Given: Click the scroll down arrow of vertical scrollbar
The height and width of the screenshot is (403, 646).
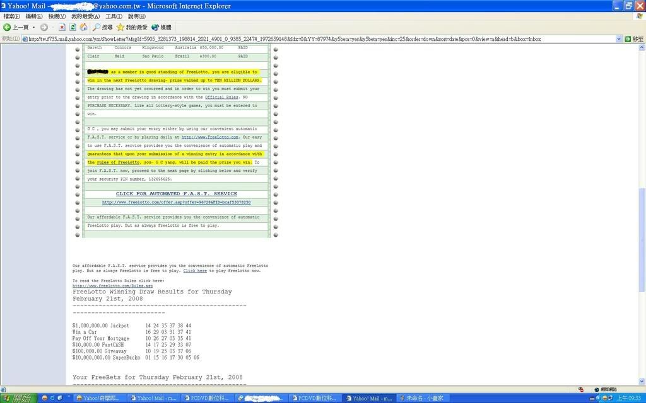Looking at the screenshot, I should click(x=642, y=382).
